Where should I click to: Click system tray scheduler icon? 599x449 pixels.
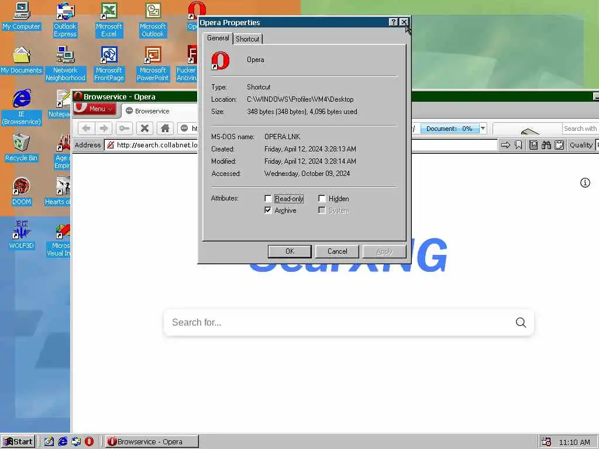tap(546, 442)
